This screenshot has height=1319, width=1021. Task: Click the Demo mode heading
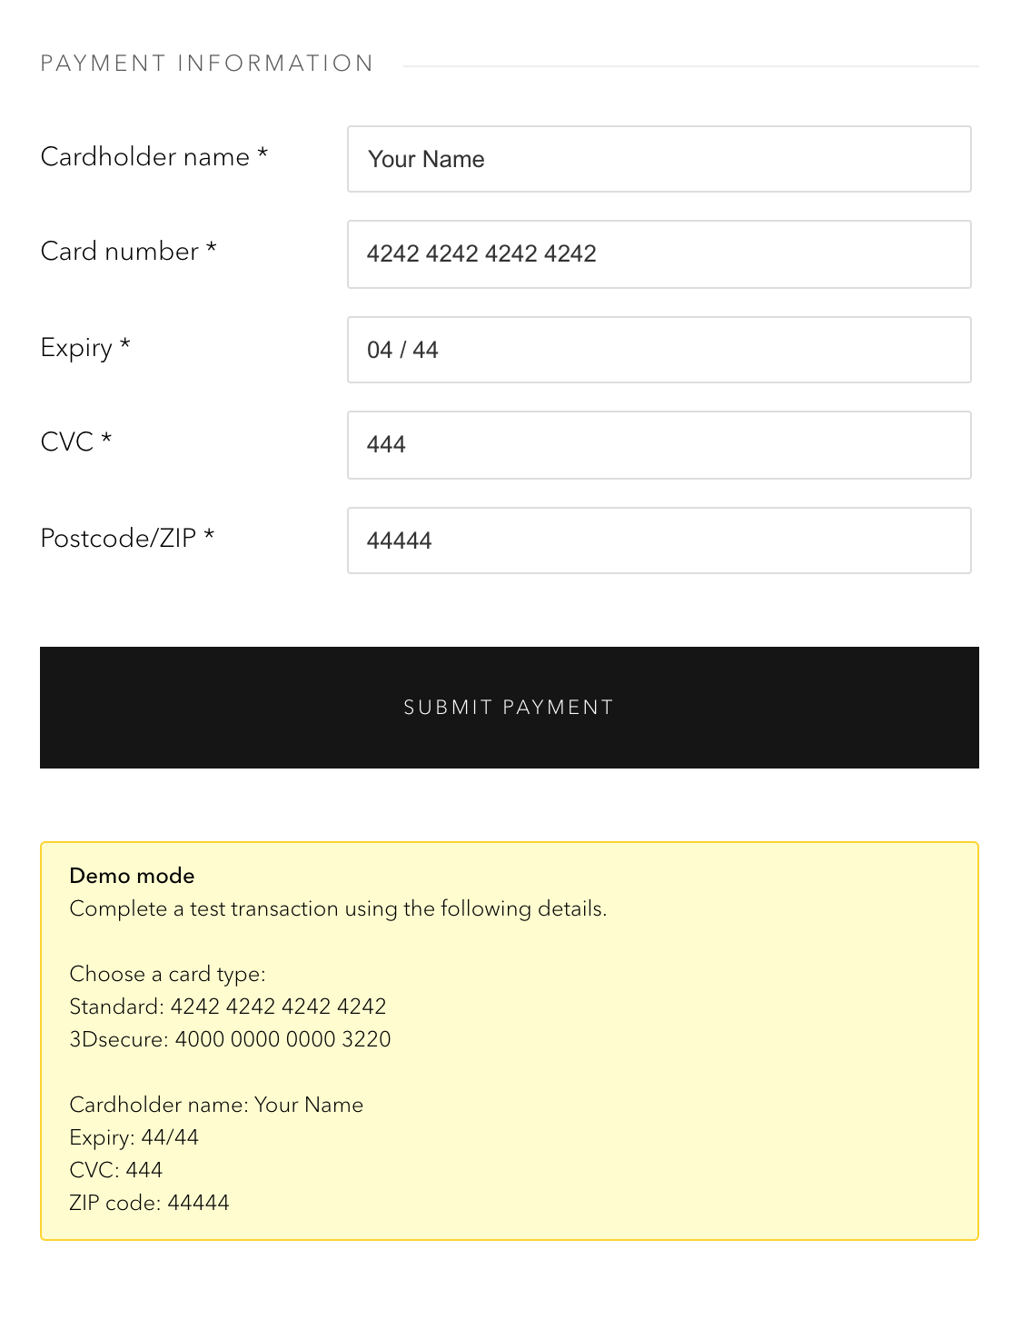tap(132, 876)
